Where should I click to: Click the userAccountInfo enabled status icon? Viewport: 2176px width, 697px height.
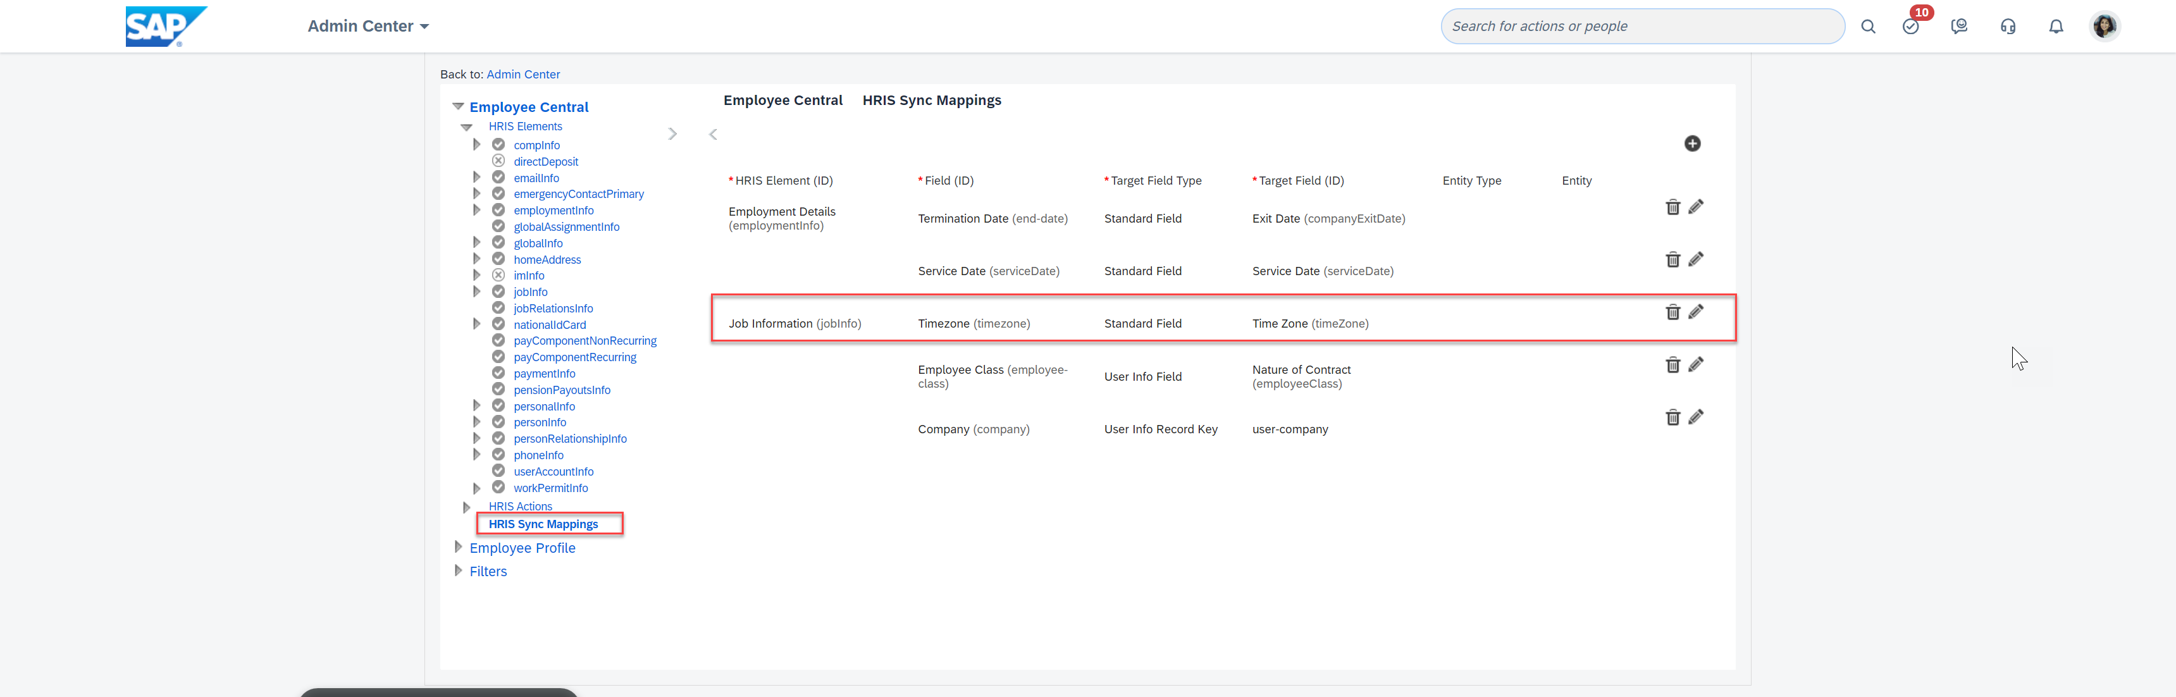tap(498, 471)
